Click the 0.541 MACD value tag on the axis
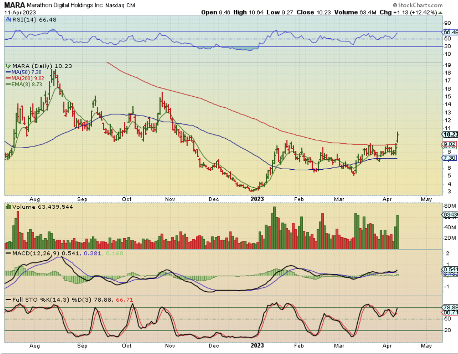 [450, 270]
